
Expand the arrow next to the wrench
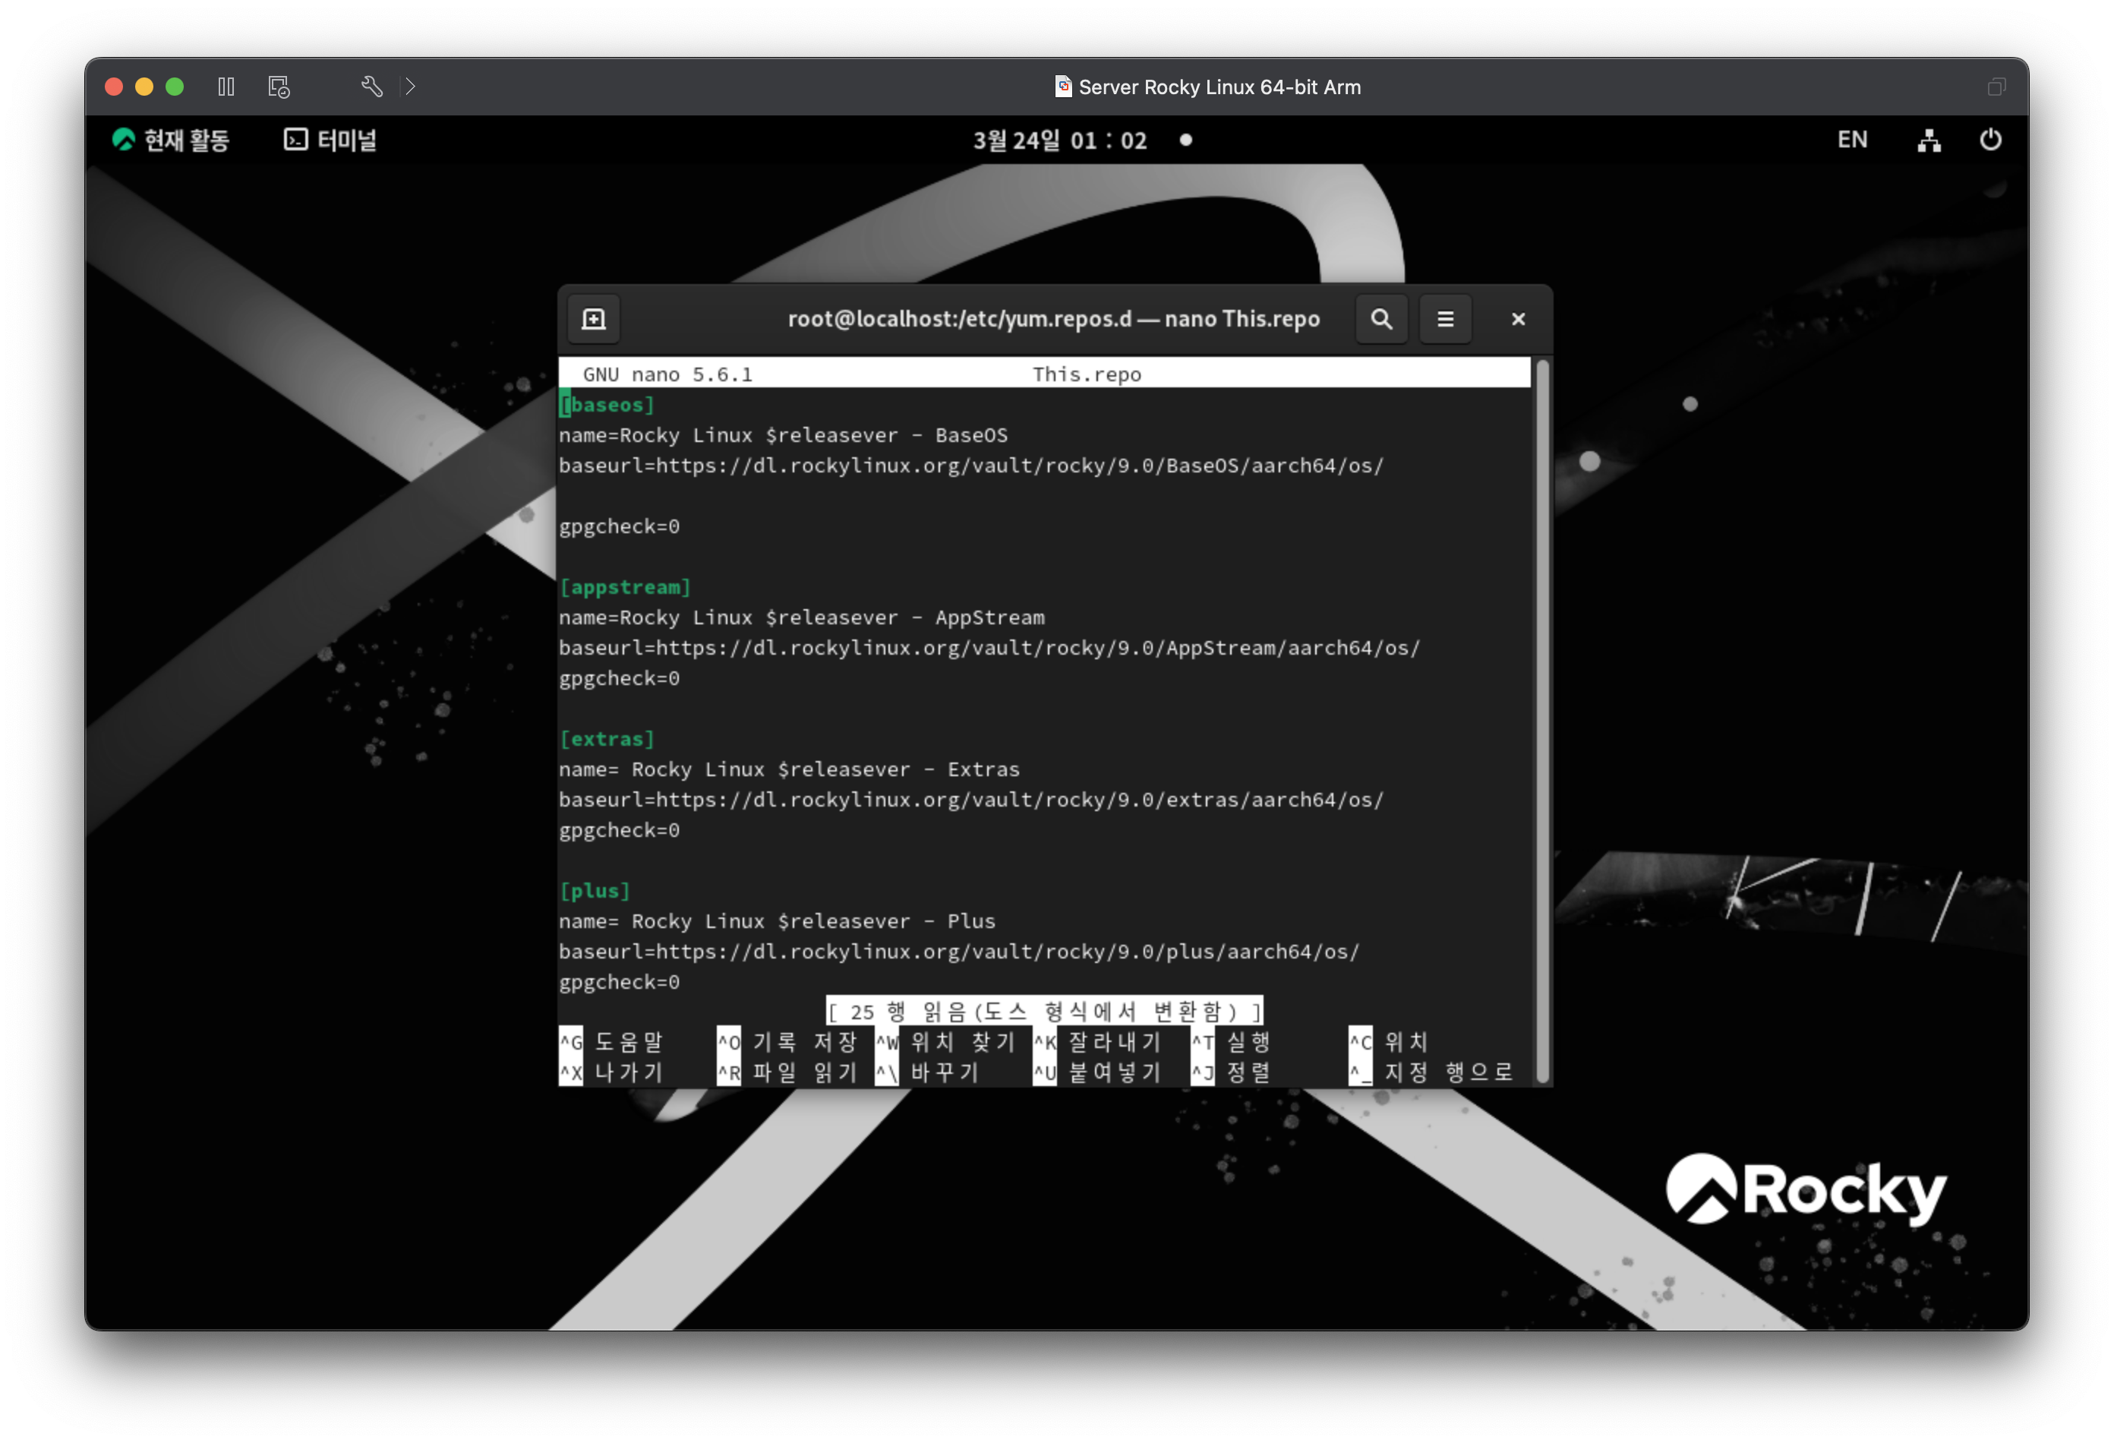pyautogui.click(x=410, y=87)
